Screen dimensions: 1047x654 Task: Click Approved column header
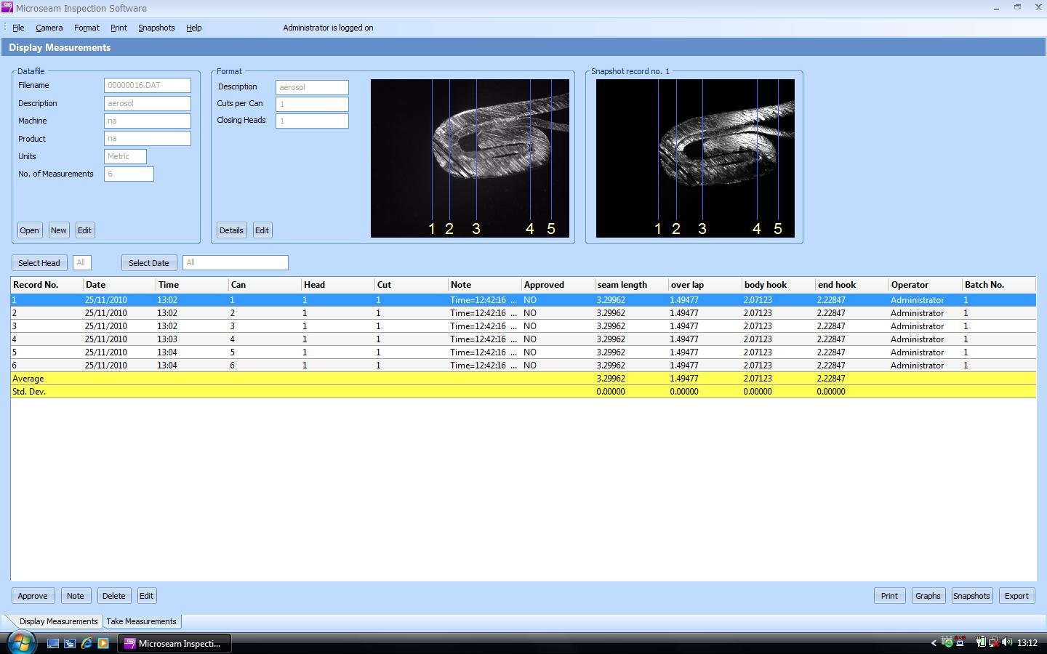click(558, 285)
